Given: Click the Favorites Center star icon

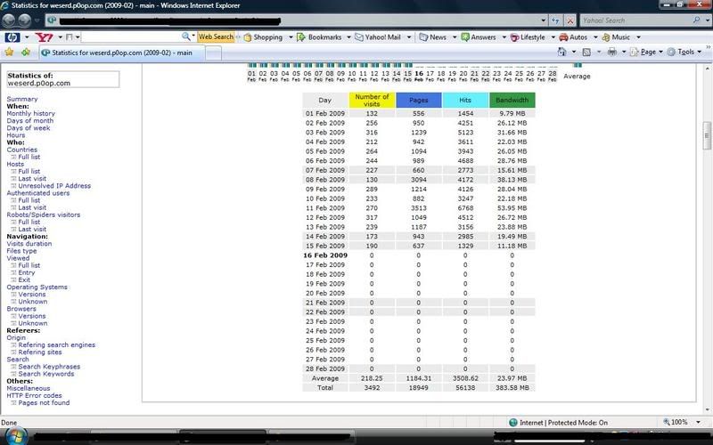Looking at the screenshot, I should (9, 53).
